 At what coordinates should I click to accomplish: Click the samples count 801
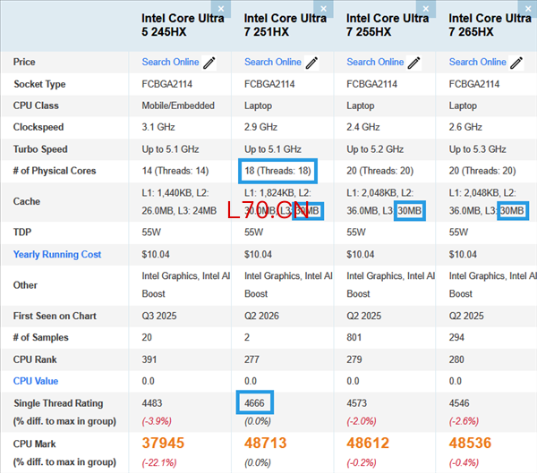[x=354, y=337]
